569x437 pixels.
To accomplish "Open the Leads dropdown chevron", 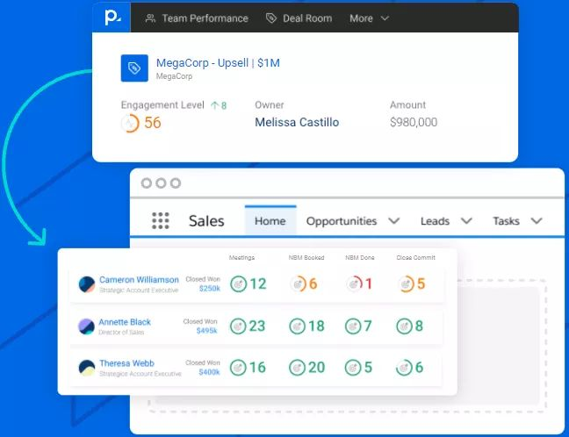I will (466, 221).
